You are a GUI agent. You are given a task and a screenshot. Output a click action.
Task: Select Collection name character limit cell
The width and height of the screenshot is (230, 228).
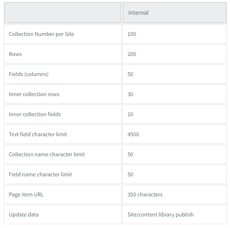coord(63,154)
